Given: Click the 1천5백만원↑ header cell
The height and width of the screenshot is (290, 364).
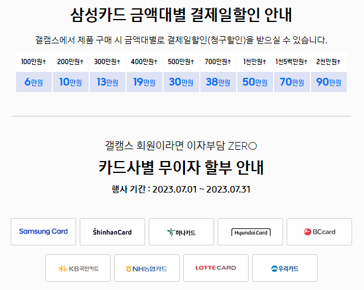Looking at the screenshot, I should 292,62.
